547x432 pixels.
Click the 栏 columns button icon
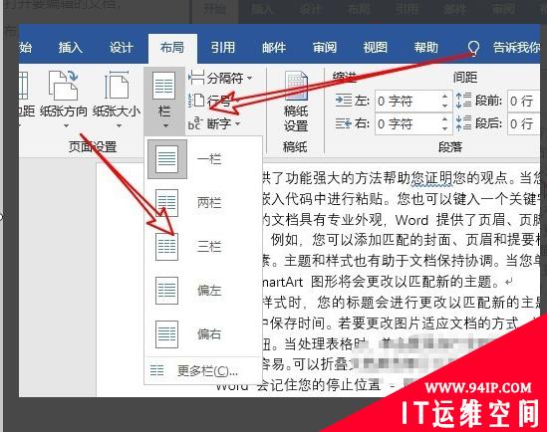[164, 86]
